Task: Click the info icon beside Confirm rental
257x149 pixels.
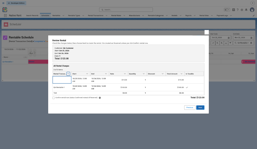Action: click(100, 98)
